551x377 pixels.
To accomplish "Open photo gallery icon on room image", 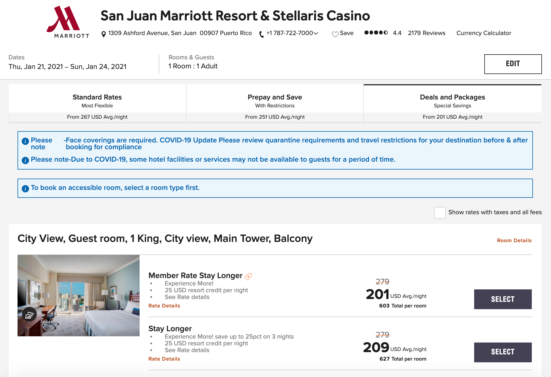I will 29,315.
